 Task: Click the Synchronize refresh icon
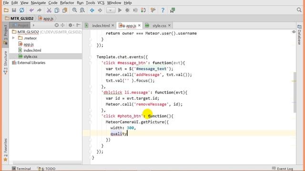tap(21, 10)
